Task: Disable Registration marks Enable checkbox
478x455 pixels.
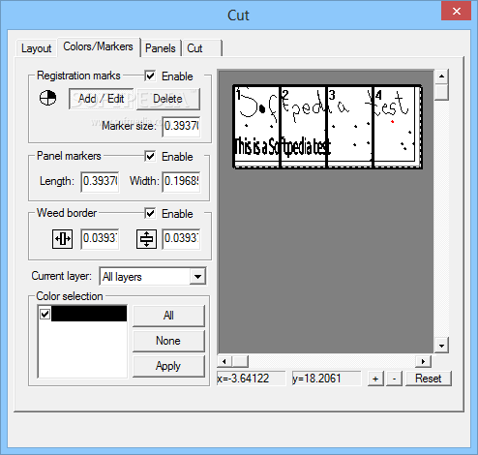Action: tap(150, 76)
